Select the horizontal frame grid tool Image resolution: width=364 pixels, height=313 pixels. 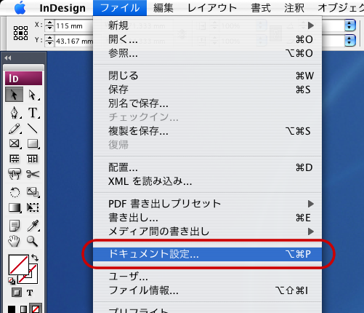pyautogui.click(x=15, y=159)
